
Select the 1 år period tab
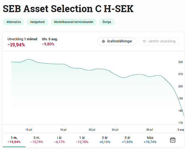click(x=82, y=140)
